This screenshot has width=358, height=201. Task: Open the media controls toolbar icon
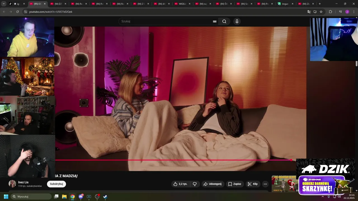pyautogui.click(x=340, y=12)
